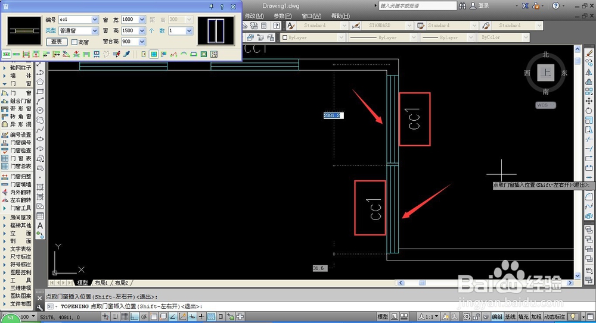This screenshot has height=323, width=596.
Task: Select 门窗 door-window item in sidebar
Action: (x=16, y=93)
